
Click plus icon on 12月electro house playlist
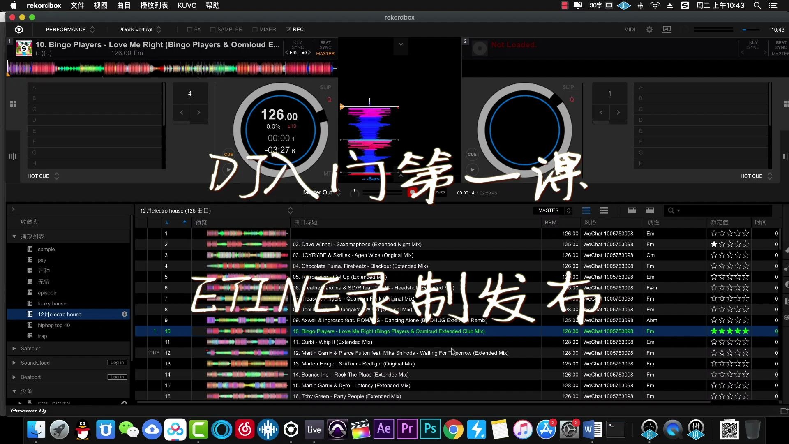[125, 314]
